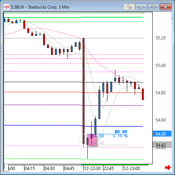Click the tall red candlestick at 12-22:30
The width and height of the screenshot is (175, 175).
tap(84, 91)
